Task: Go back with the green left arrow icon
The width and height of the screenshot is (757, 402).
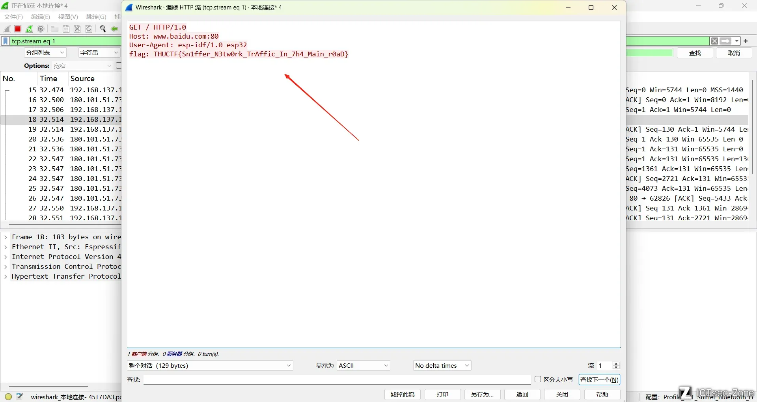Action: pos(114,29)
